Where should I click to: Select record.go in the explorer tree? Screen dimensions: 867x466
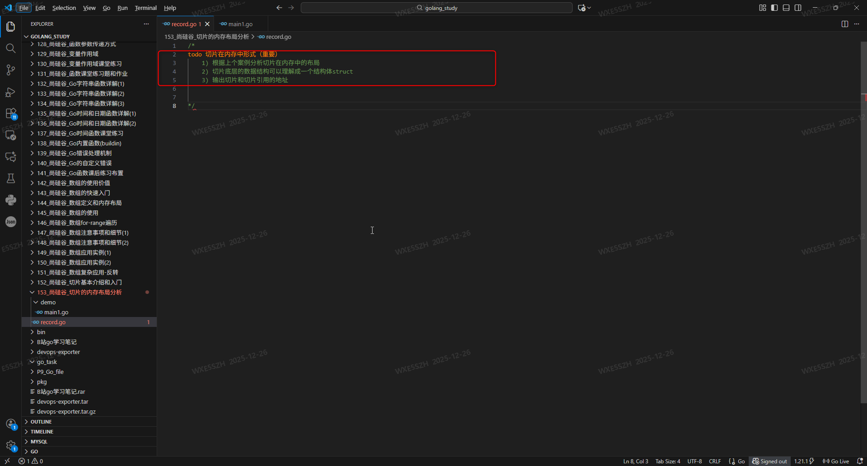pyautogui.click(x=89, y=322)
